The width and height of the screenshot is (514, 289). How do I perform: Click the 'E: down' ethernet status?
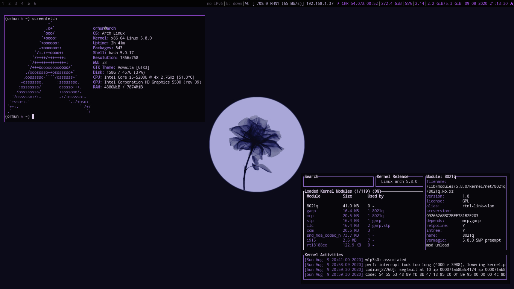coord(234,3)
